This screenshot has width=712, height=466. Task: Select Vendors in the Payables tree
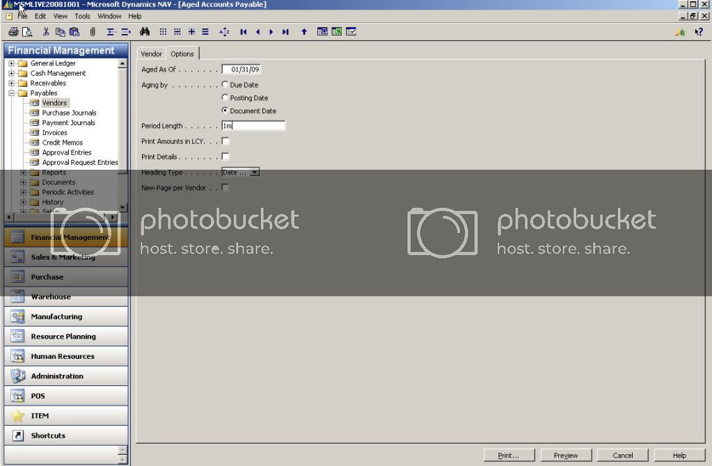(54, 103)
